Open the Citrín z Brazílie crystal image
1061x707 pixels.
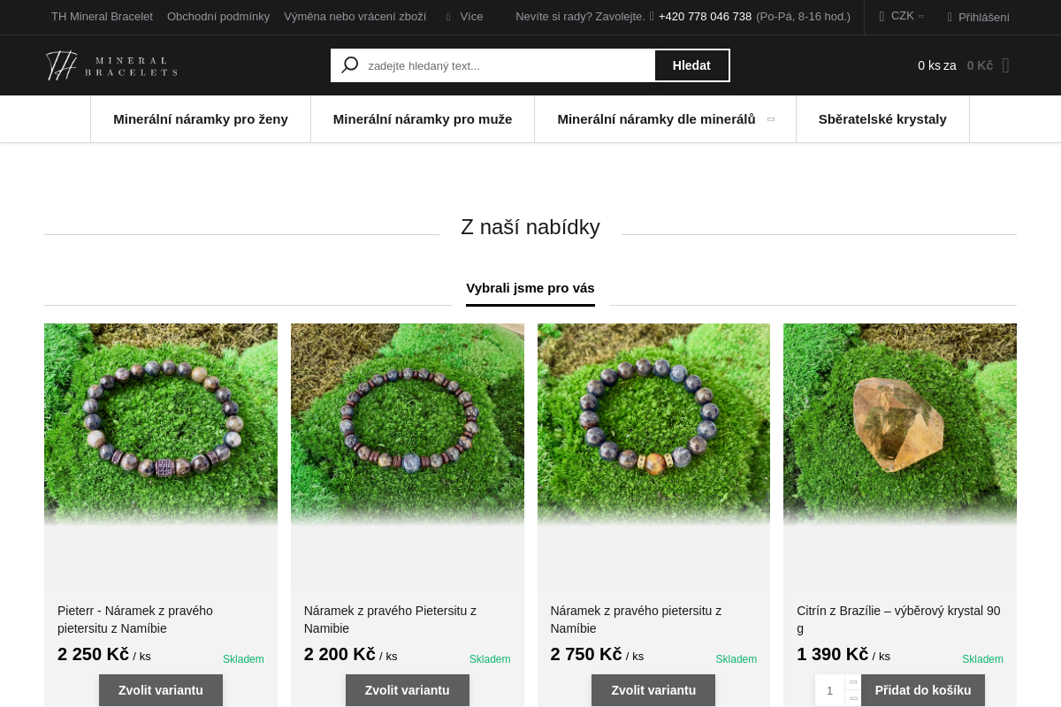[900, 425]
